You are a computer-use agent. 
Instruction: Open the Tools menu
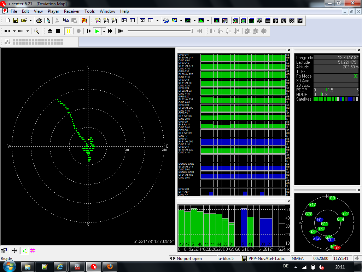89,11
